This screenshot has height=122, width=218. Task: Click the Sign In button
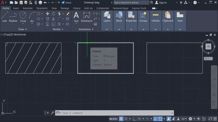click(161, 3)
